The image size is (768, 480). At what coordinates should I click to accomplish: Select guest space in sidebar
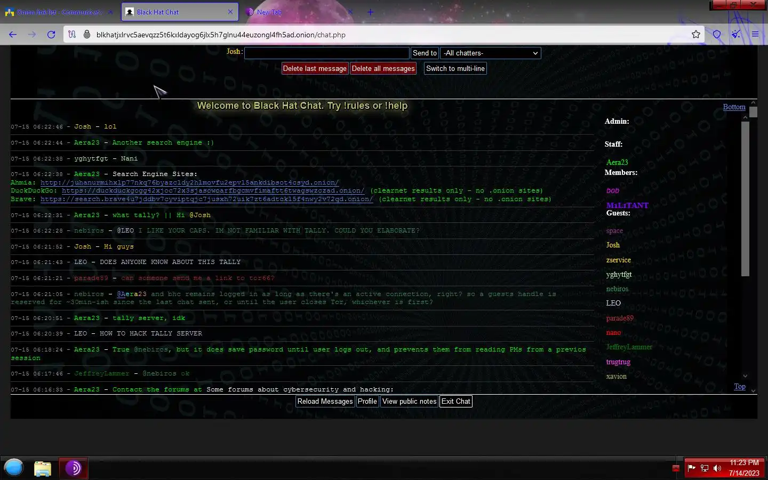tap(614, 230)
